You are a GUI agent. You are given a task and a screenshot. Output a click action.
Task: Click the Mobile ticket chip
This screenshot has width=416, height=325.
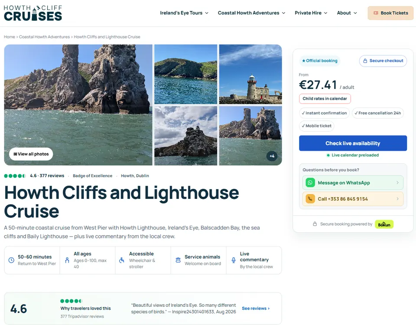[316, 126]
